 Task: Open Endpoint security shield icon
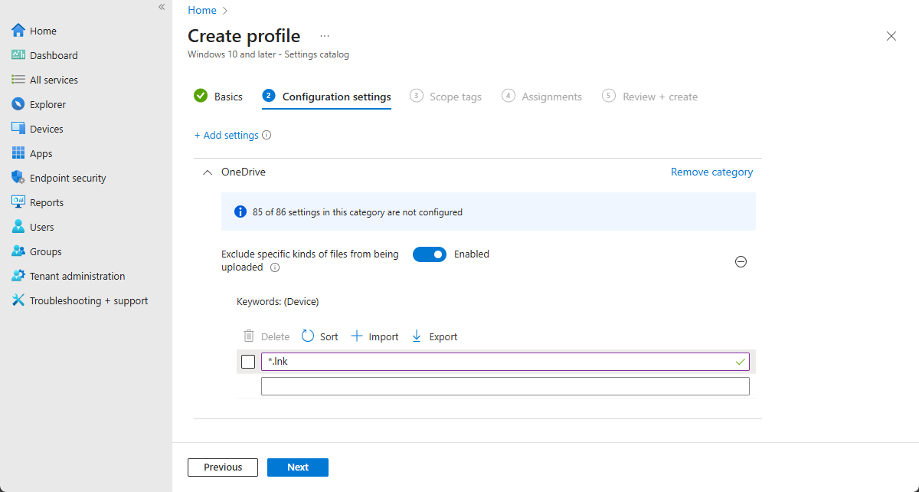click(x=18, y=178)
